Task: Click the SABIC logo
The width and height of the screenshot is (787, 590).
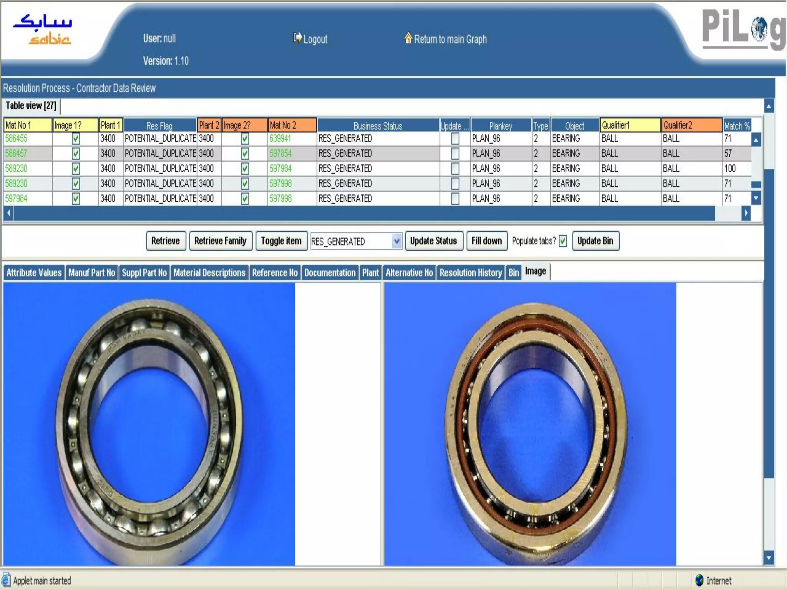Action: click(42, 30)
